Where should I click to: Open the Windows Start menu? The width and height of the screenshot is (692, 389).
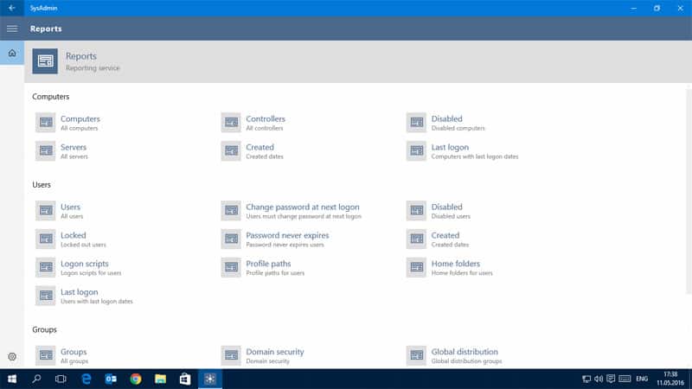[12, 379]
